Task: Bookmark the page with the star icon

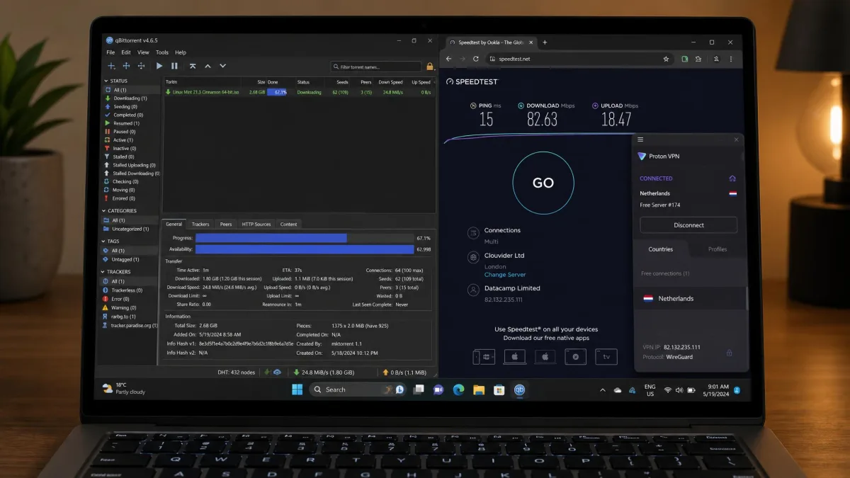Action: coord(666,59)
